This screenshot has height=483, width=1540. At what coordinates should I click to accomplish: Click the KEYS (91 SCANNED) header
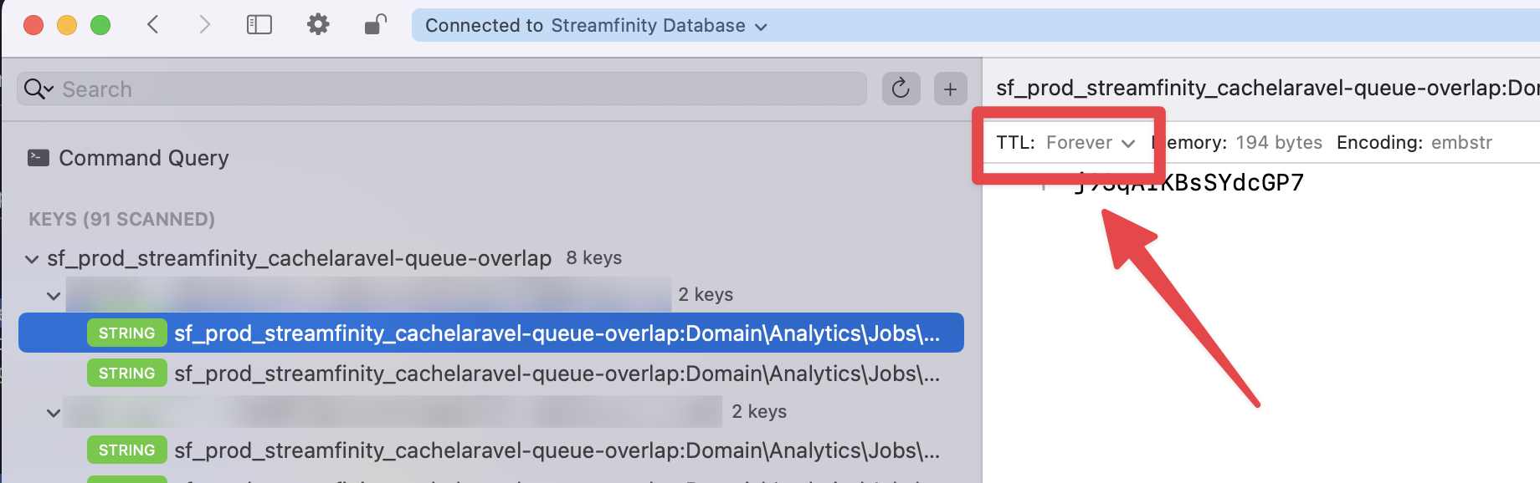(x=121, y=219)
